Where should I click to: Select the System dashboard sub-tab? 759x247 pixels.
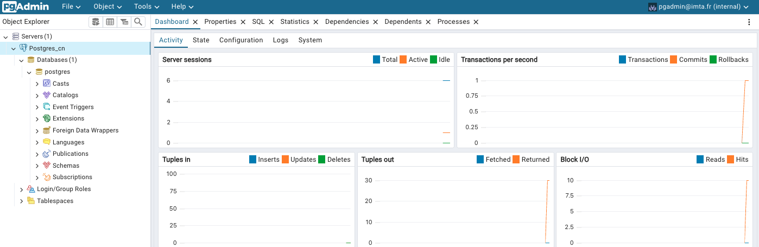[x=310, y=40]
